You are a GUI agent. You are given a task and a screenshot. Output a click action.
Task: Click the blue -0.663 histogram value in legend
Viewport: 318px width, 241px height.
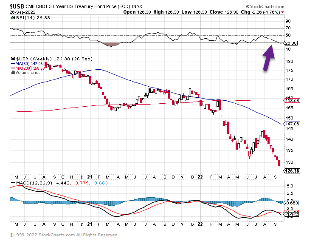[100, 183]
